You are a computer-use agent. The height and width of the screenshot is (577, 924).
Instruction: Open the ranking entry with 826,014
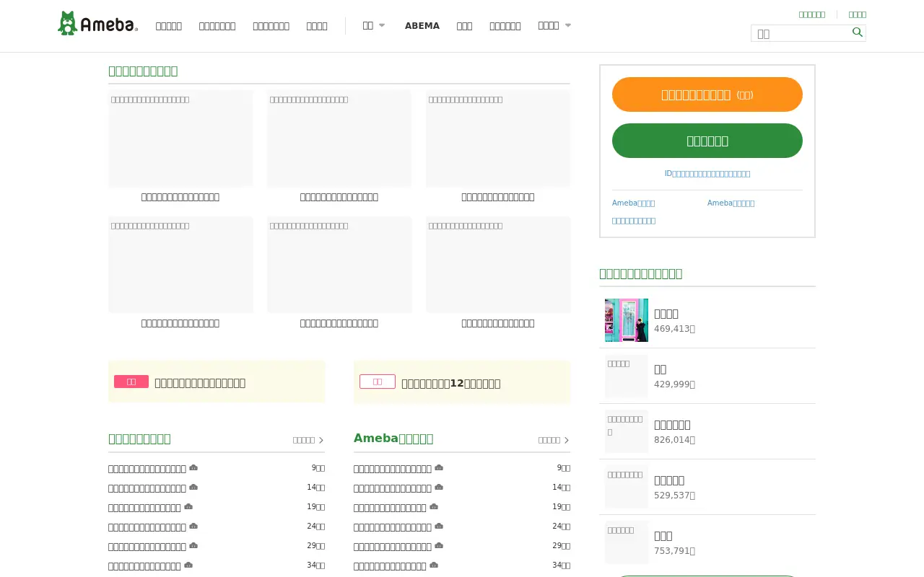click(x=707, y=431)
